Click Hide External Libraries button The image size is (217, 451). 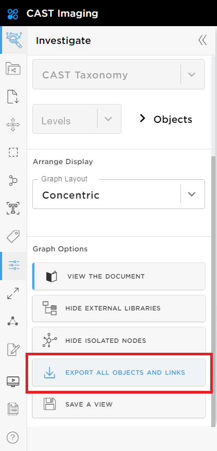pyautogui.click(x=119, y=308)
